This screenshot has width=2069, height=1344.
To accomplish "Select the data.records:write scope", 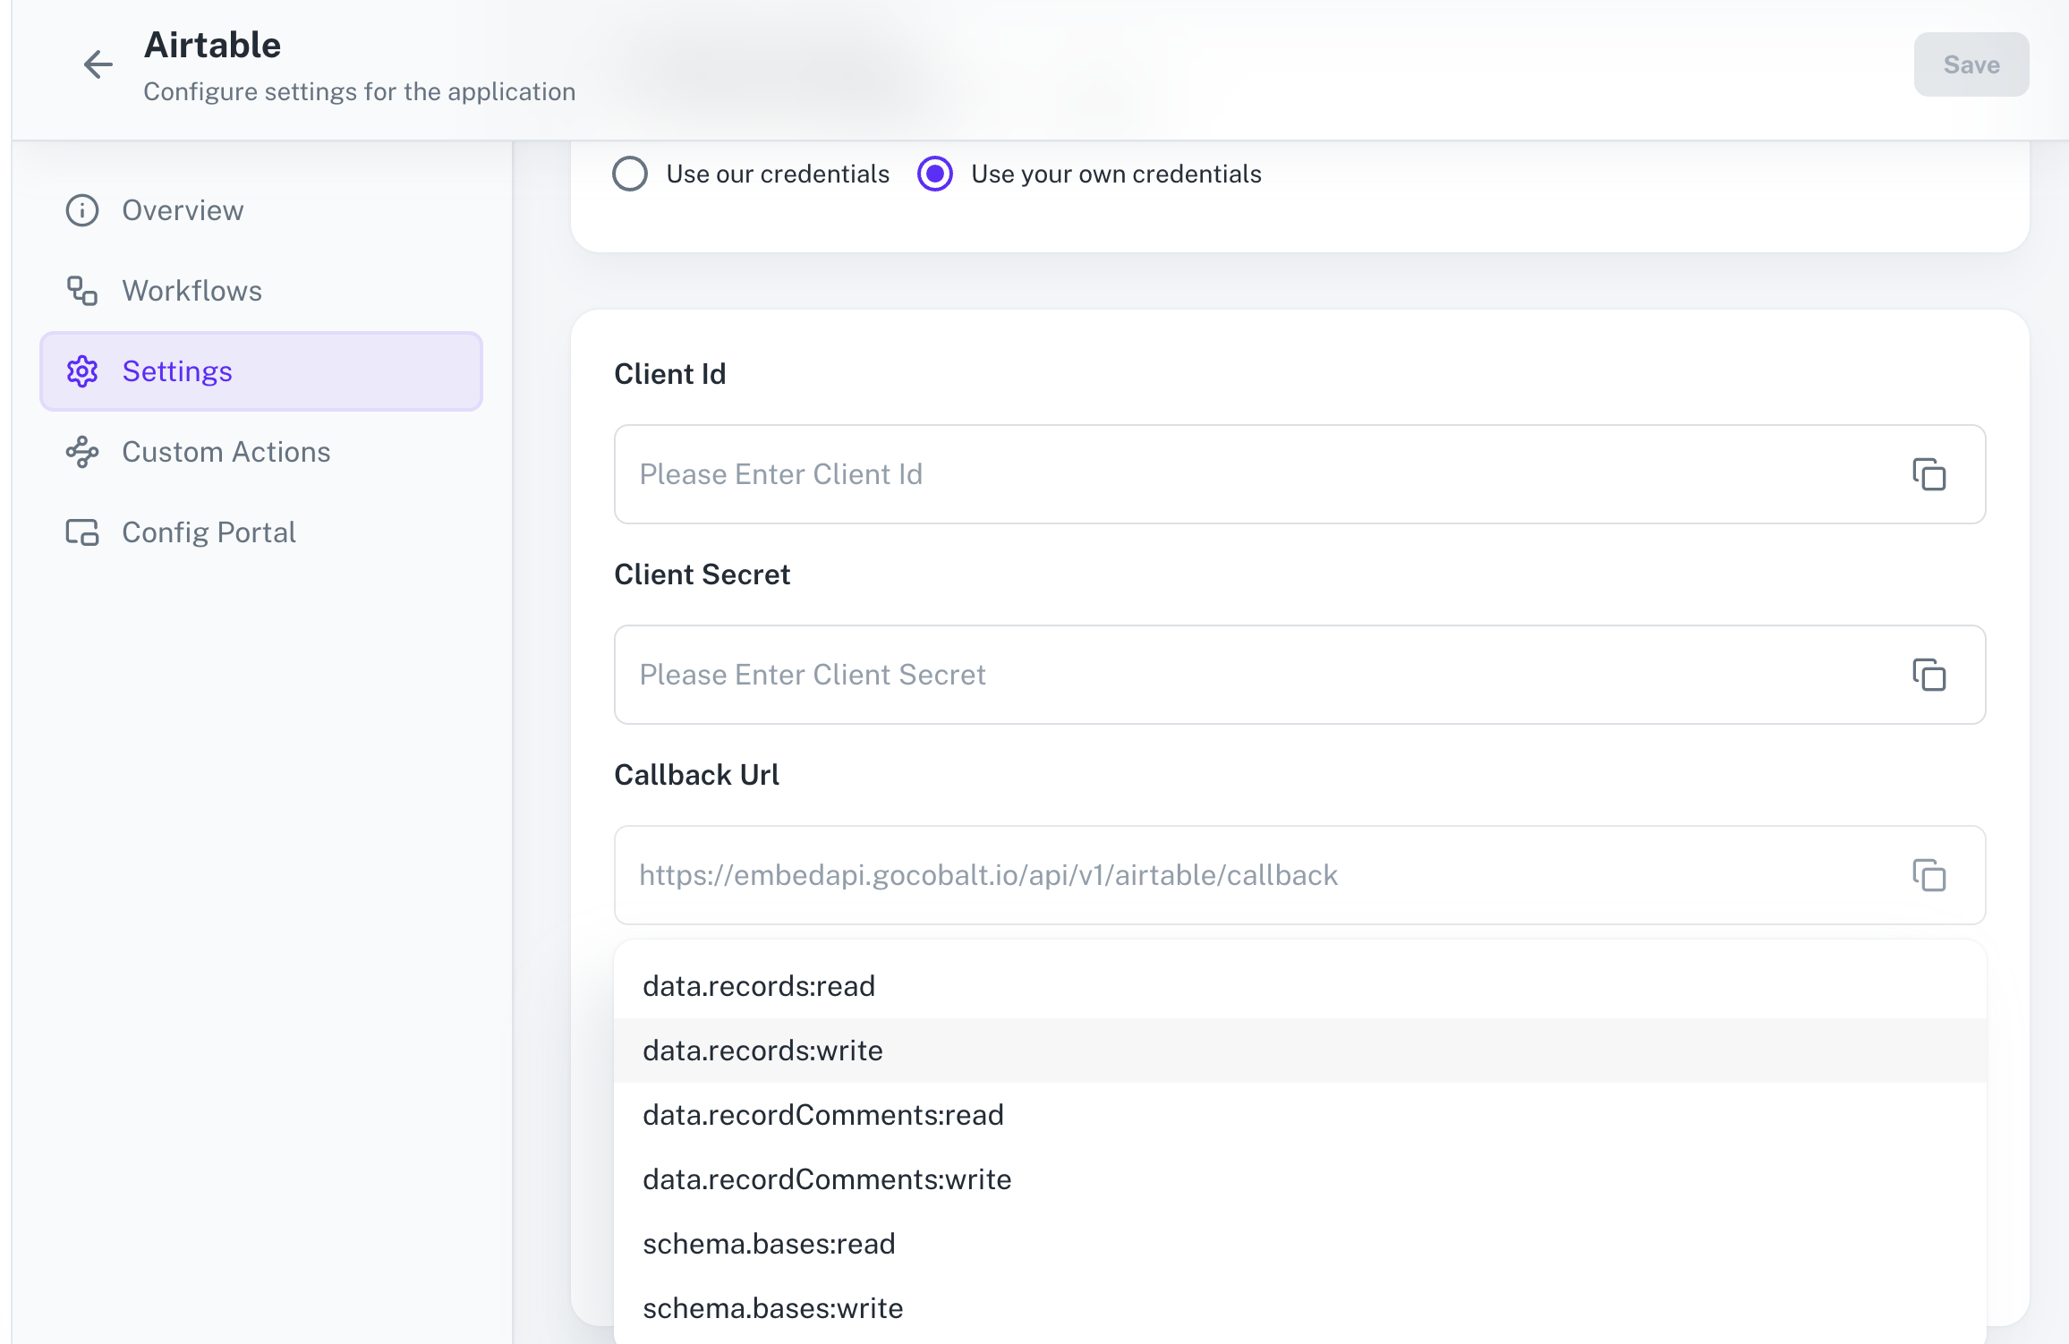I will [762, 1050].
